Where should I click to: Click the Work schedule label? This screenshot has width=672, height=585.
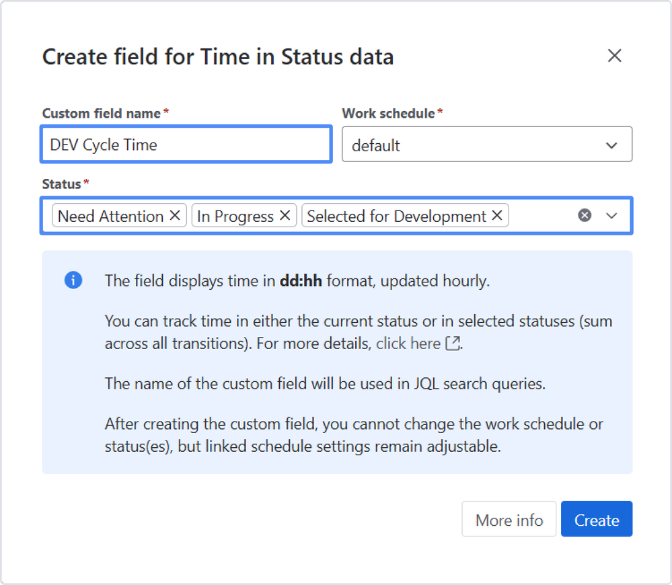pyautogui.click(x=388, y=114)
